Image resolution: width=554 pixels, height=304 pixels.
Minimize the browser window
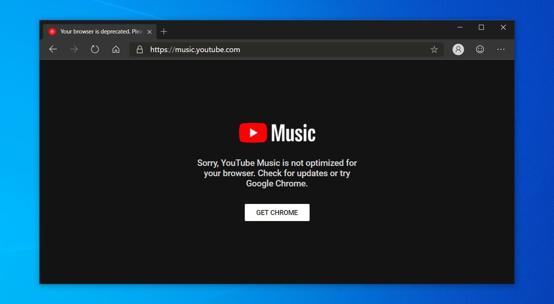pyautogui.click(x=460, y=27)
